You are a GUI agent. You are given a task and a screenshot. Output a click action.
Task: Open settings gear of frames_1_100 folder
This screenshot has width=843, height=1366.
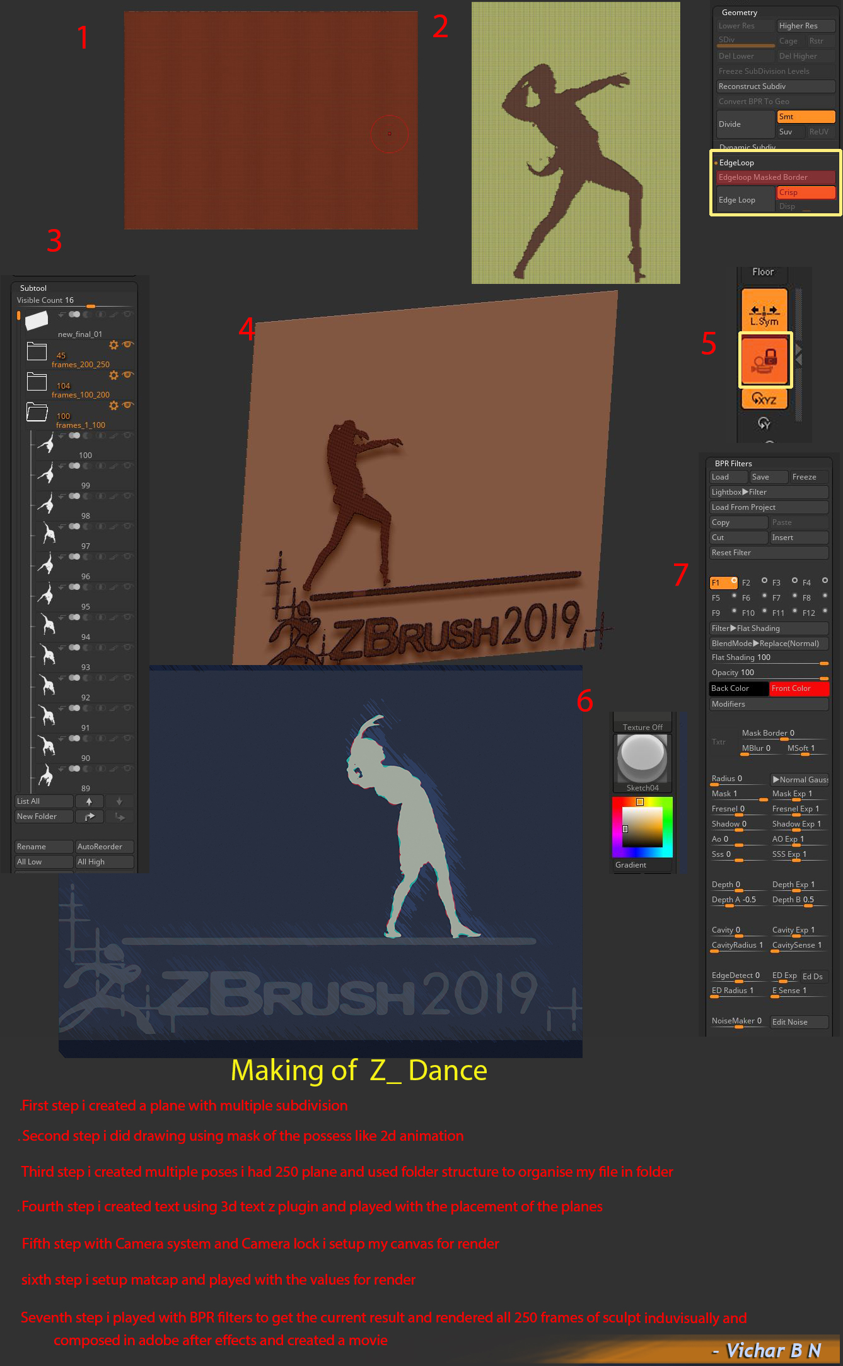coord(113,405)
